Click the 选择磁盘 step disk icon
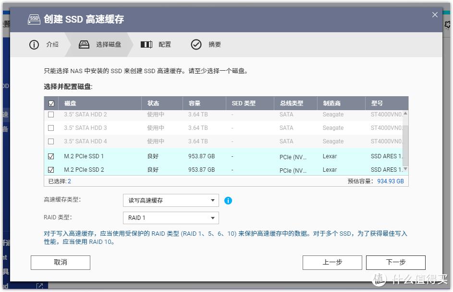The width and height of the screenshot is (453, 292). coord(84,44)
